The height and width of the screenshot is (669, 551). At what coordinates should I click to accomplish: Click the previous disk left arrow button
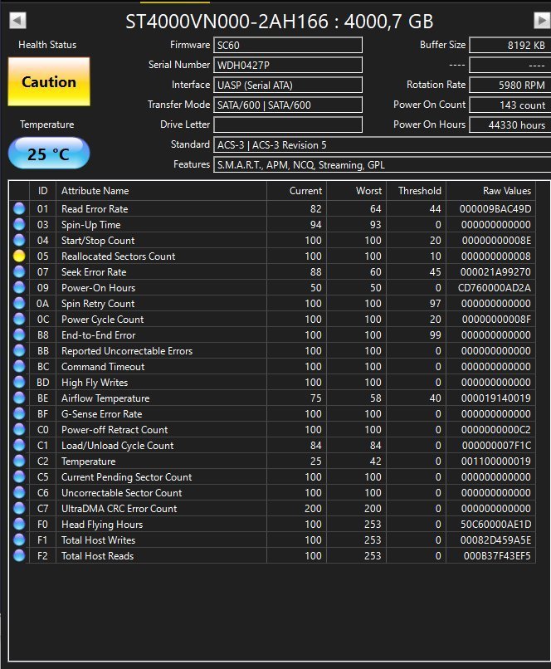pos(18,20)
